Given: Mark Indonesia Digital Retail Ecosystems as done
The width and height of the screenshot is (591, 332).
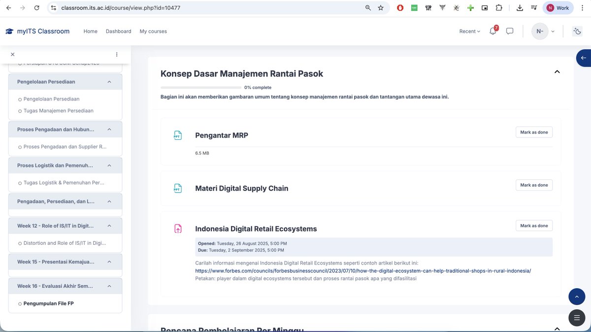Looking at the screenshot, I should click(x=534, y=226).
